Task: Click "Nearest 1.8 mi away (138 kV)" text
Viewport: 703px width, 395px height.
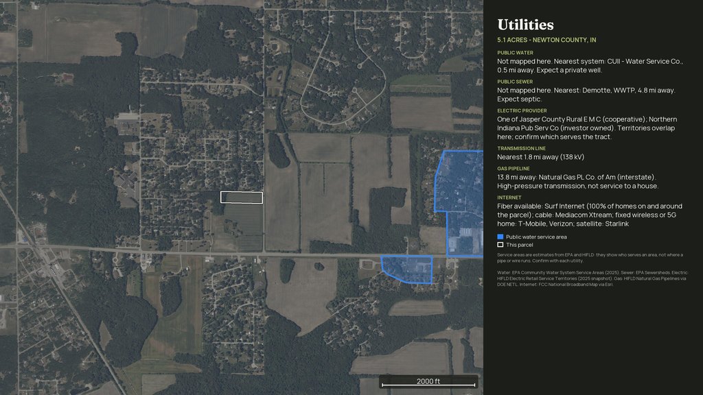Action: pyautogui.click(x=541, y=157)
